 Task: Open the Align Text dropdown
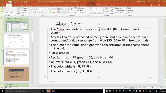pos(78,11)
